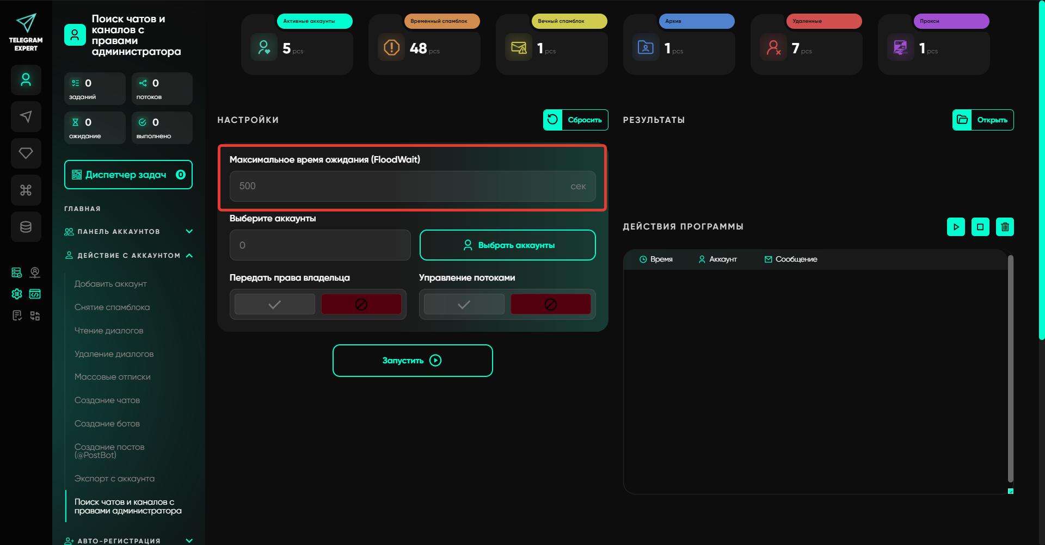Click the diamond icon in left sidebar
Image resolution: width=1045 pixels, height=545 pixels.
point(26,153)
